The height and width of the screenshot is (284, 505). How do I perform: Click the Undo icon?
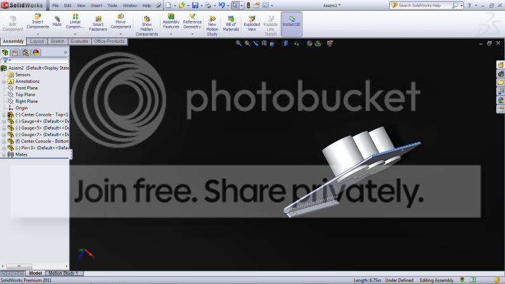(x=222, y=5)
